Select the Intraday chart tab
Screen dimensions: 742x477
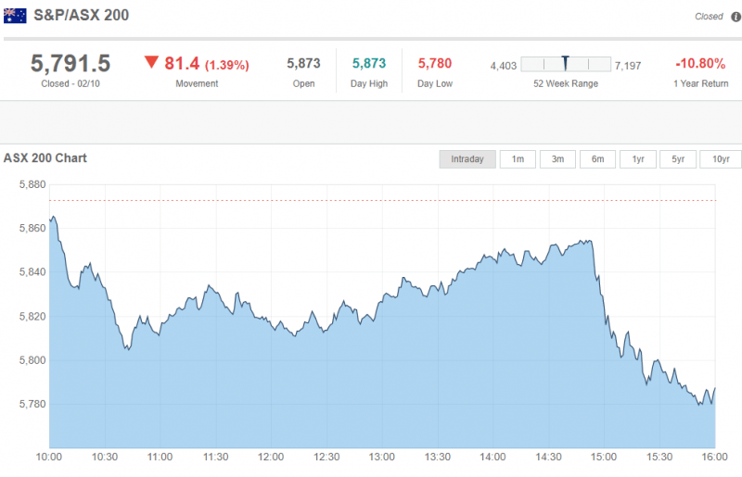467,159
